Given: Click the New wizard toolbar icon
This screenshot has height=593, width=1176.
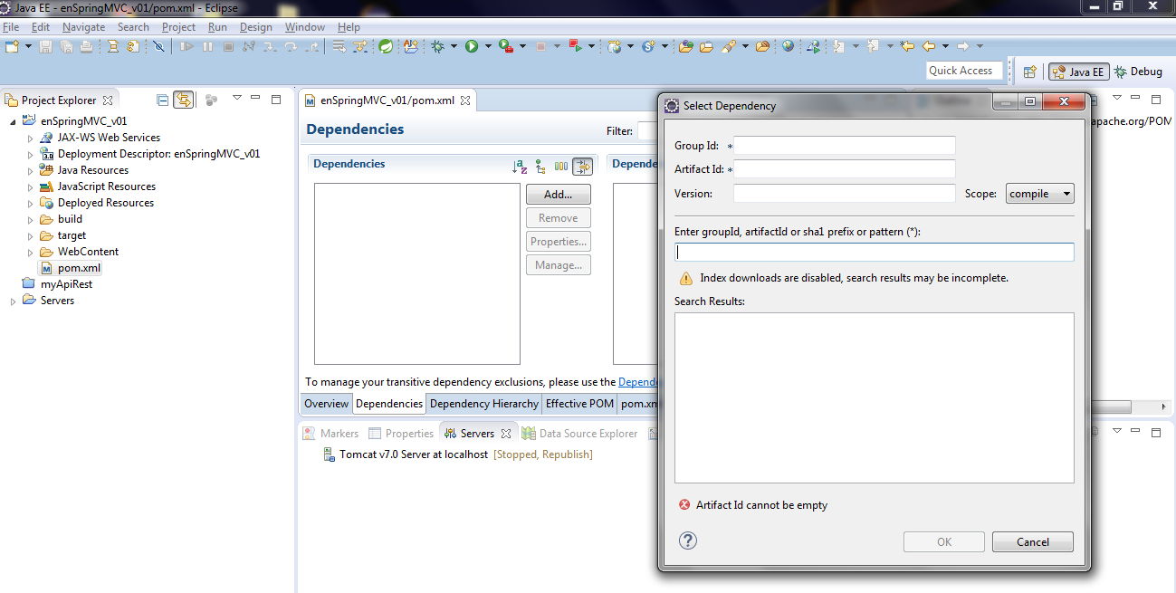Looking at the screenshot, I should pyautogui.click(x=12, y=46).
